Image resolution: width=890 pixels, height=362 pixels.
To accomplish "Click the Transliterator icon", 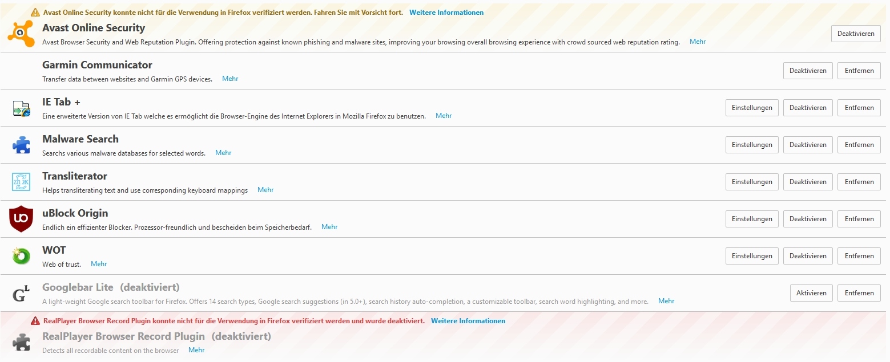I will coord(21,182).
